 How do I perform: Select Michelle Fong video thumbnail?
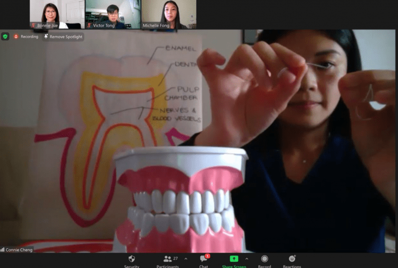[x=169, y=14]
